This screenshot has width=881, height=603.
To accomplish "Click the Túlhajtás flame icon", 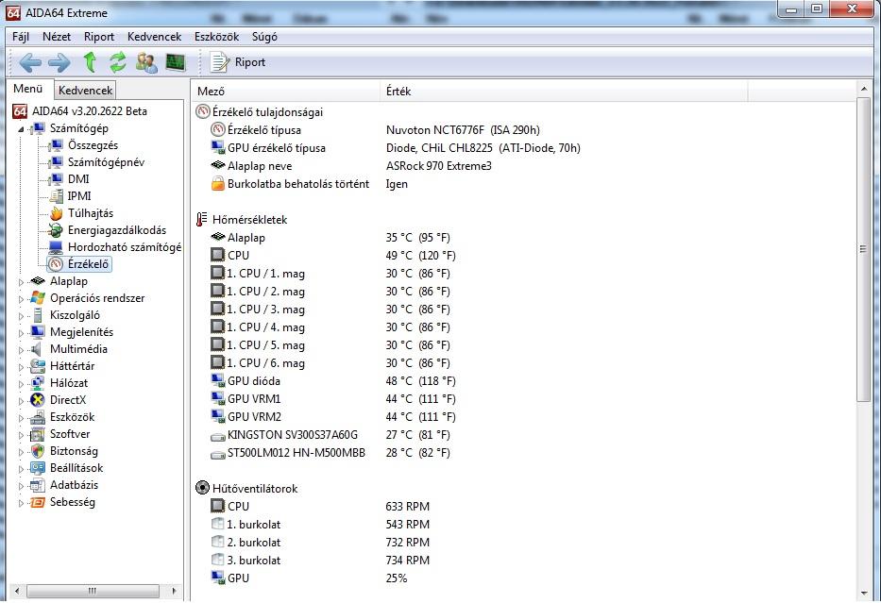I will tap(56, 213).
